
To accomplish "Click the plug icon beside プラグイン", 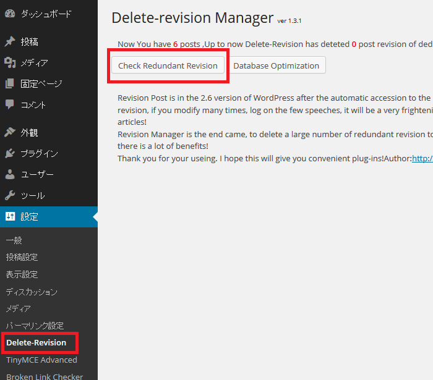I will (10, 153).
